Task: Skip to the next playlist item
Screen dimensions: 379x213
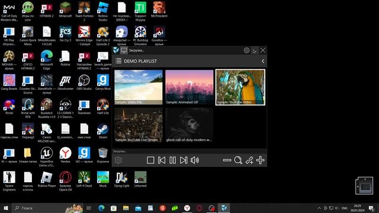Action: pos(184,160)
